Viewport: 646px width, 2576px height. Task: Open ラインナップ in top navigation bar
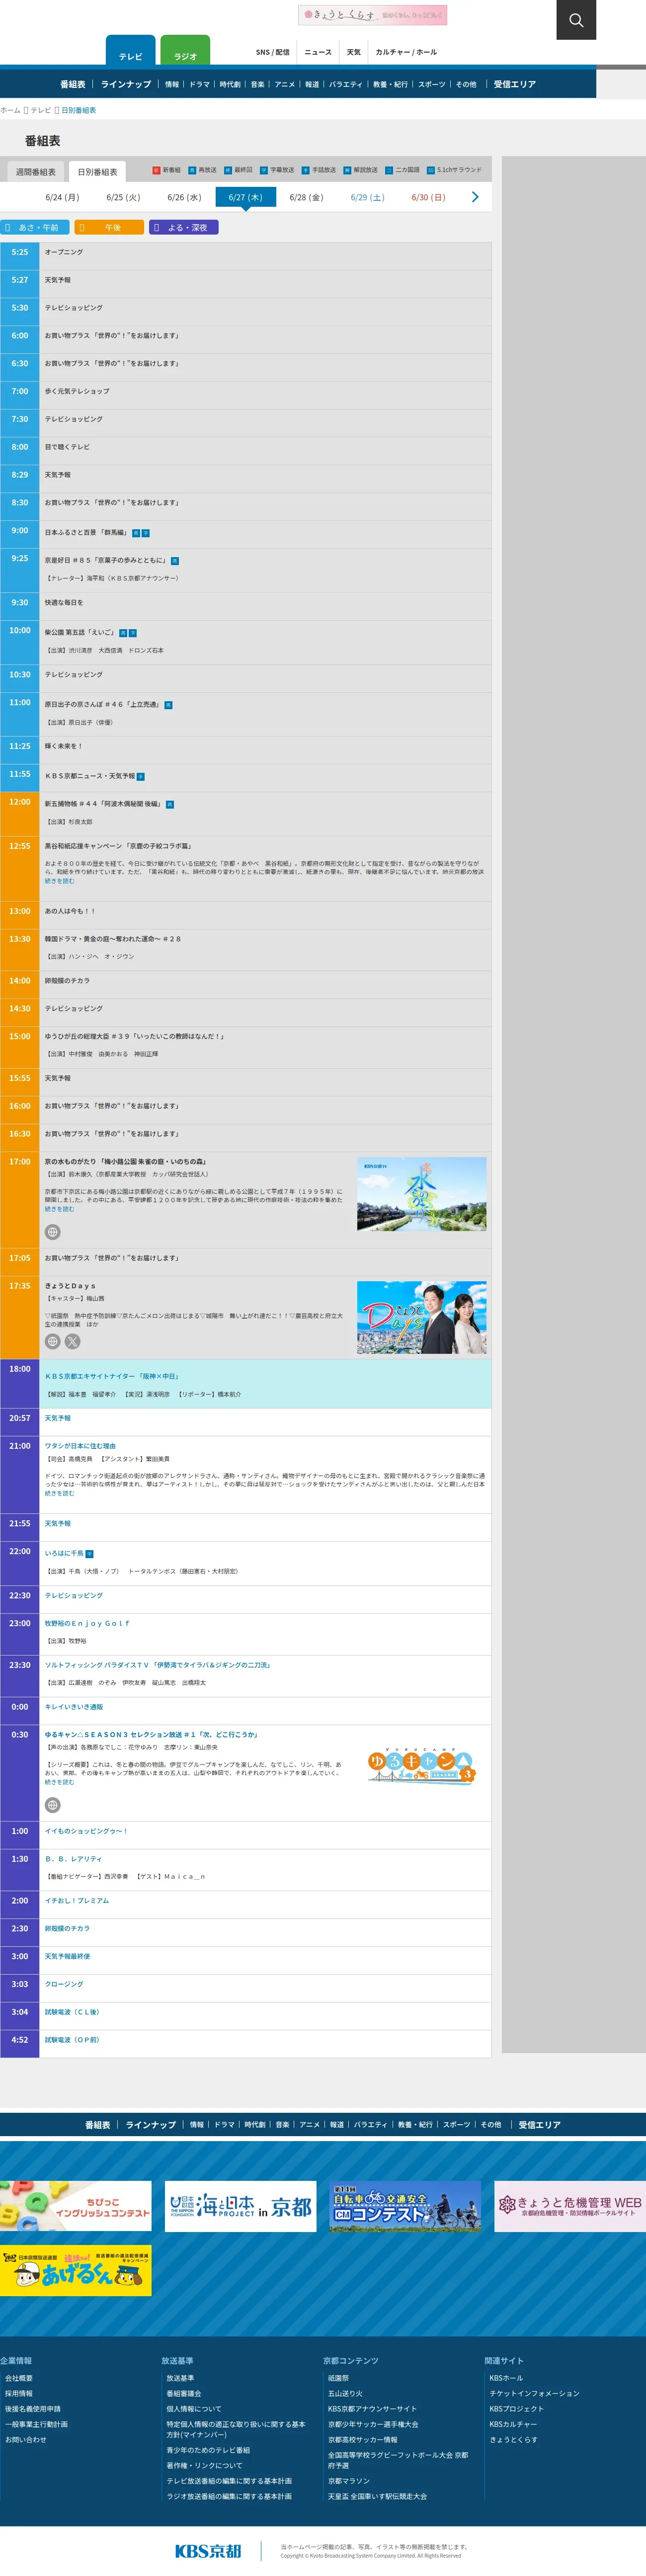point(126,84)
